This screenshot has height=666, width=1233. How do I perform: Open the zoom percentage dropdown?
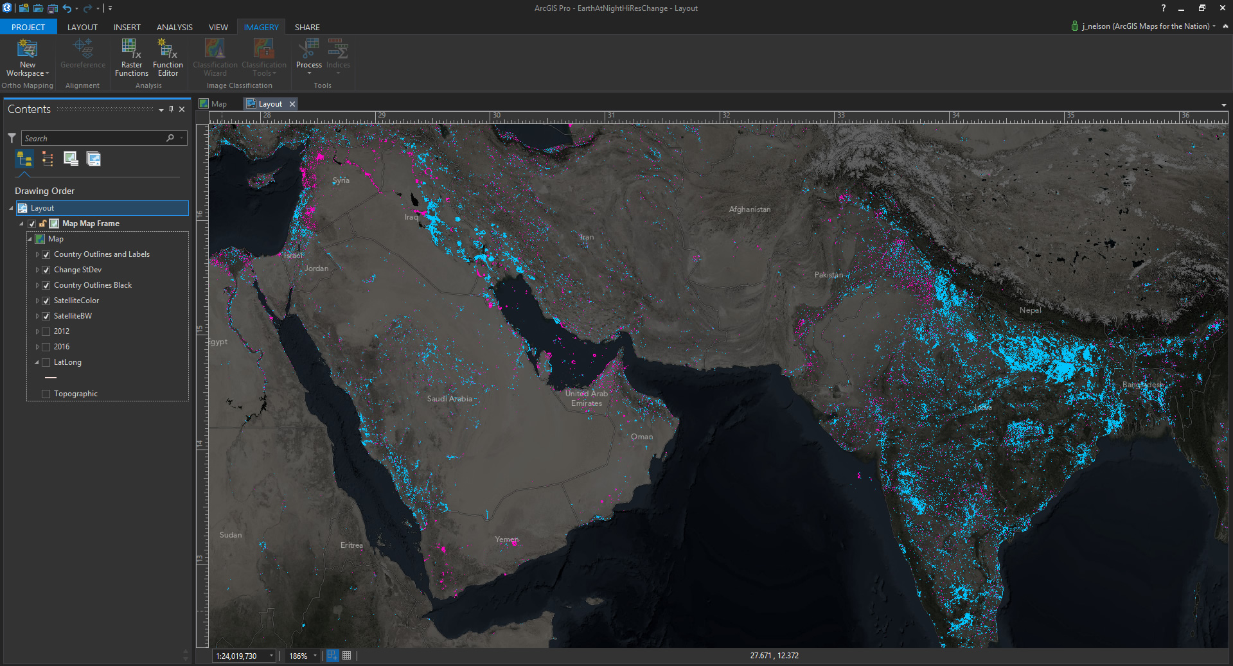coord(315,656)
